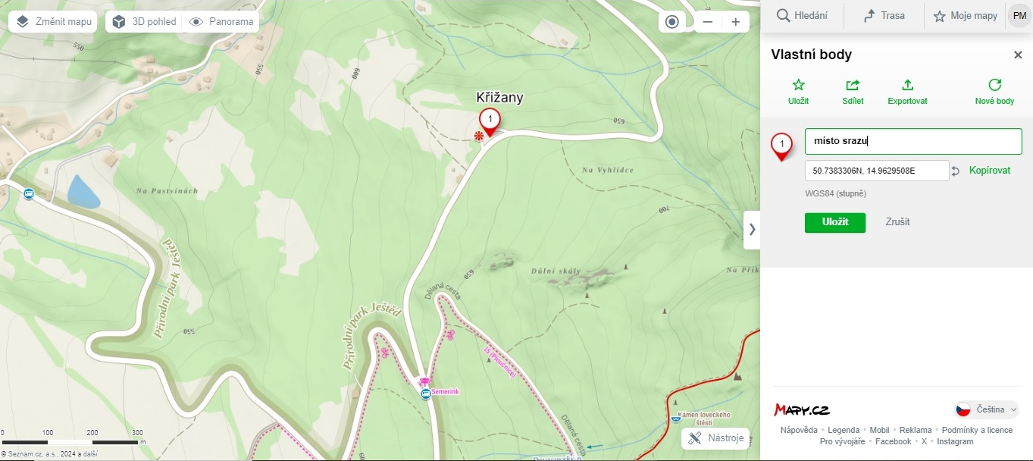Click the Exportovat upload icon

[x=908, y=85]
